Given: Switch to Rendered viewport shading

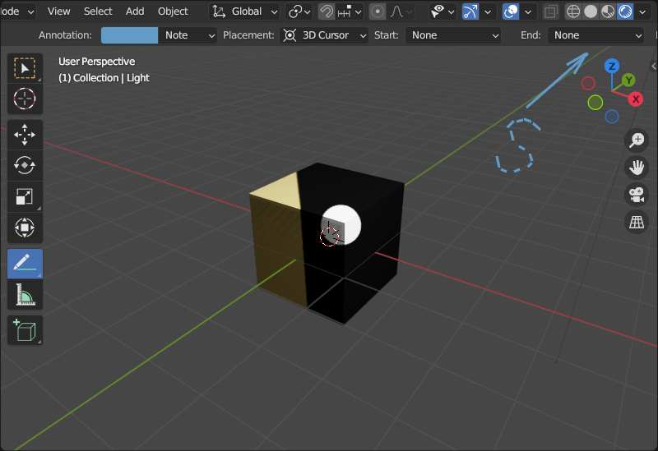Looking at the screenshot, I should 625,12.
